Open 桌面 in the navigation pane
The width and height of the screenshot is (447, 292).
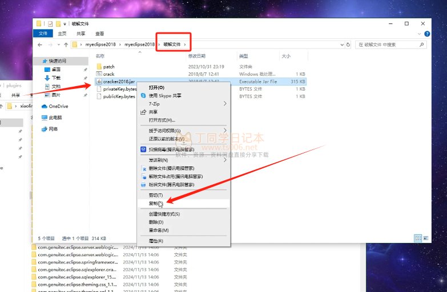[x=56, y=69]
